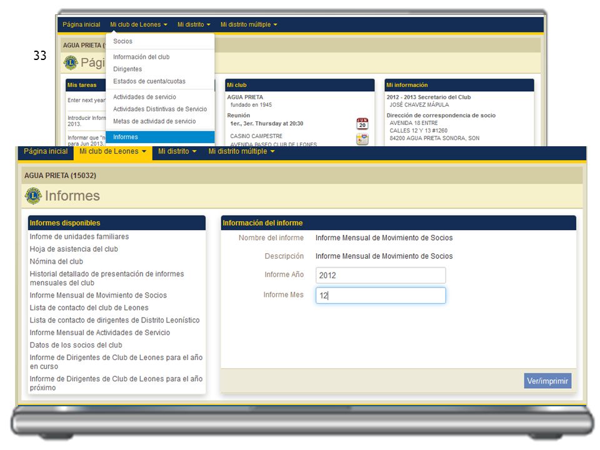Choose Actividades Distintivas de Servicio entry
The height and width of the screenshot is (450, 600).
coord(160,109)
